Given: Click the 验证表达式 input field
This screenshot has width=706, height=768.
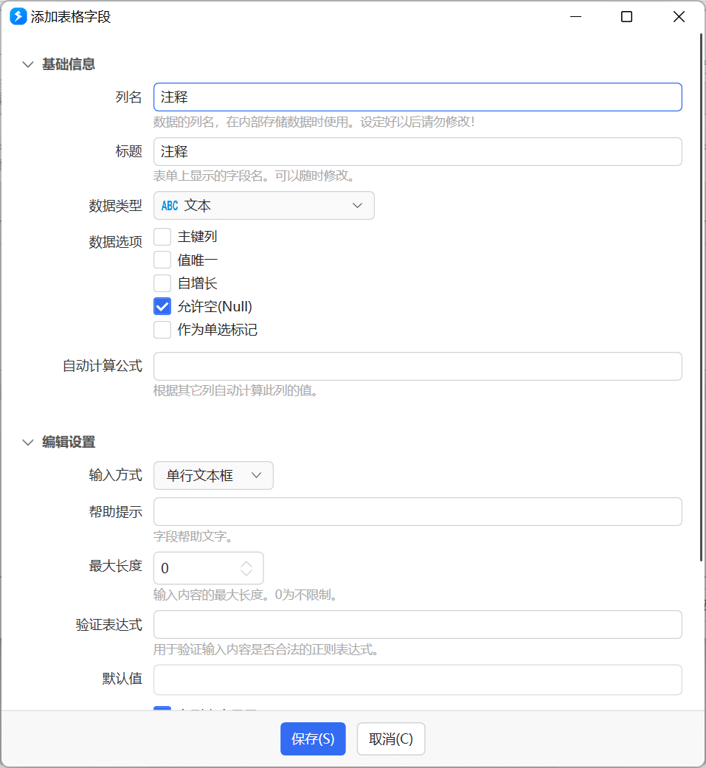Looking at the screenshot, I should [418, 624].
